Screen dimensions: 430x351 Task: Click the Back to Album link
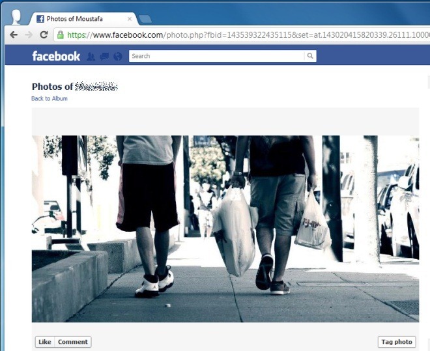tap(50, 98)
